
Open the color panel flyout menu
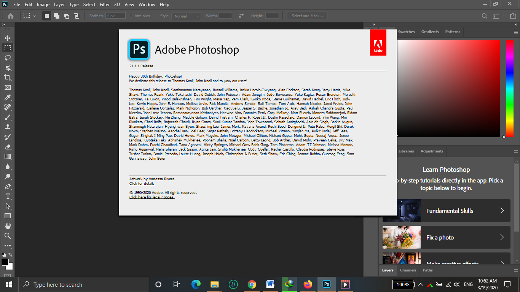[516, 32]
